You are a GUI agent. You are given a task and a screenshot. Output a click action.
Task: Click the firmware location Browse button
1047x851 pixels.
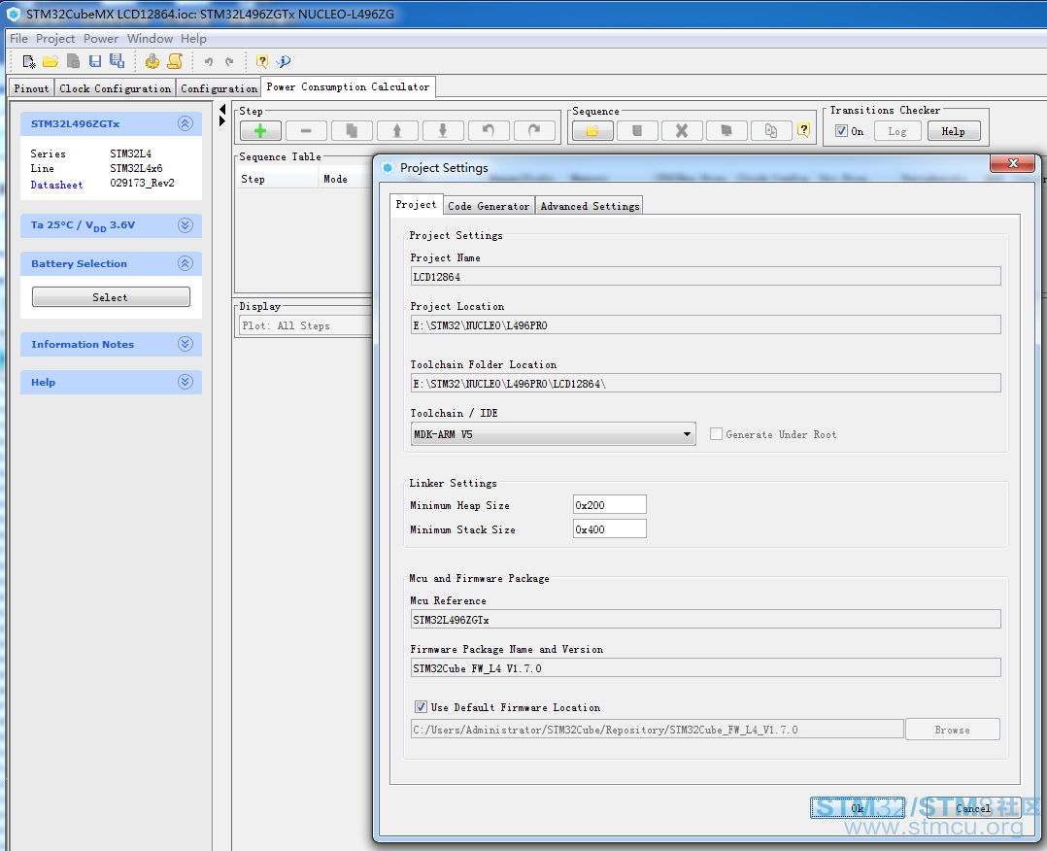[x=952, y=730]
